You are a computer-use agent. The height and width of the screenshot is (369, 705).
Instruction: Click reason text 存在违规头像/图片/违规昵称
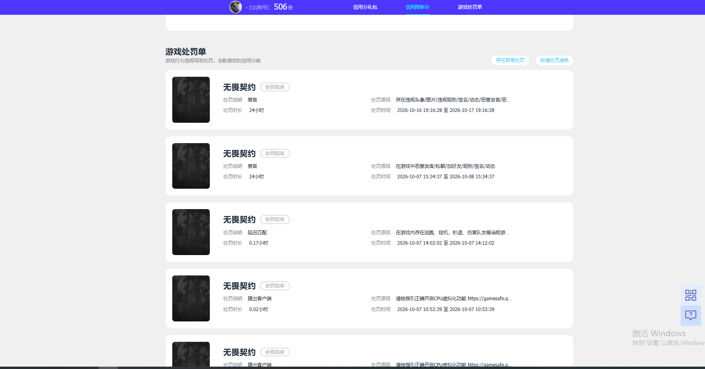coord(453,100)
